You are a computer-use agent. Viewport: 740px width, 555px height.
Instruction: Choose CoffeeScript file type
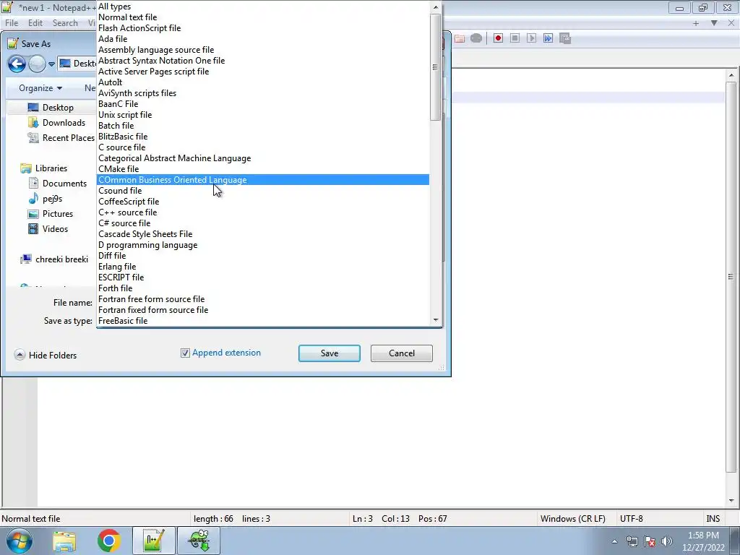tap(263, 202)
